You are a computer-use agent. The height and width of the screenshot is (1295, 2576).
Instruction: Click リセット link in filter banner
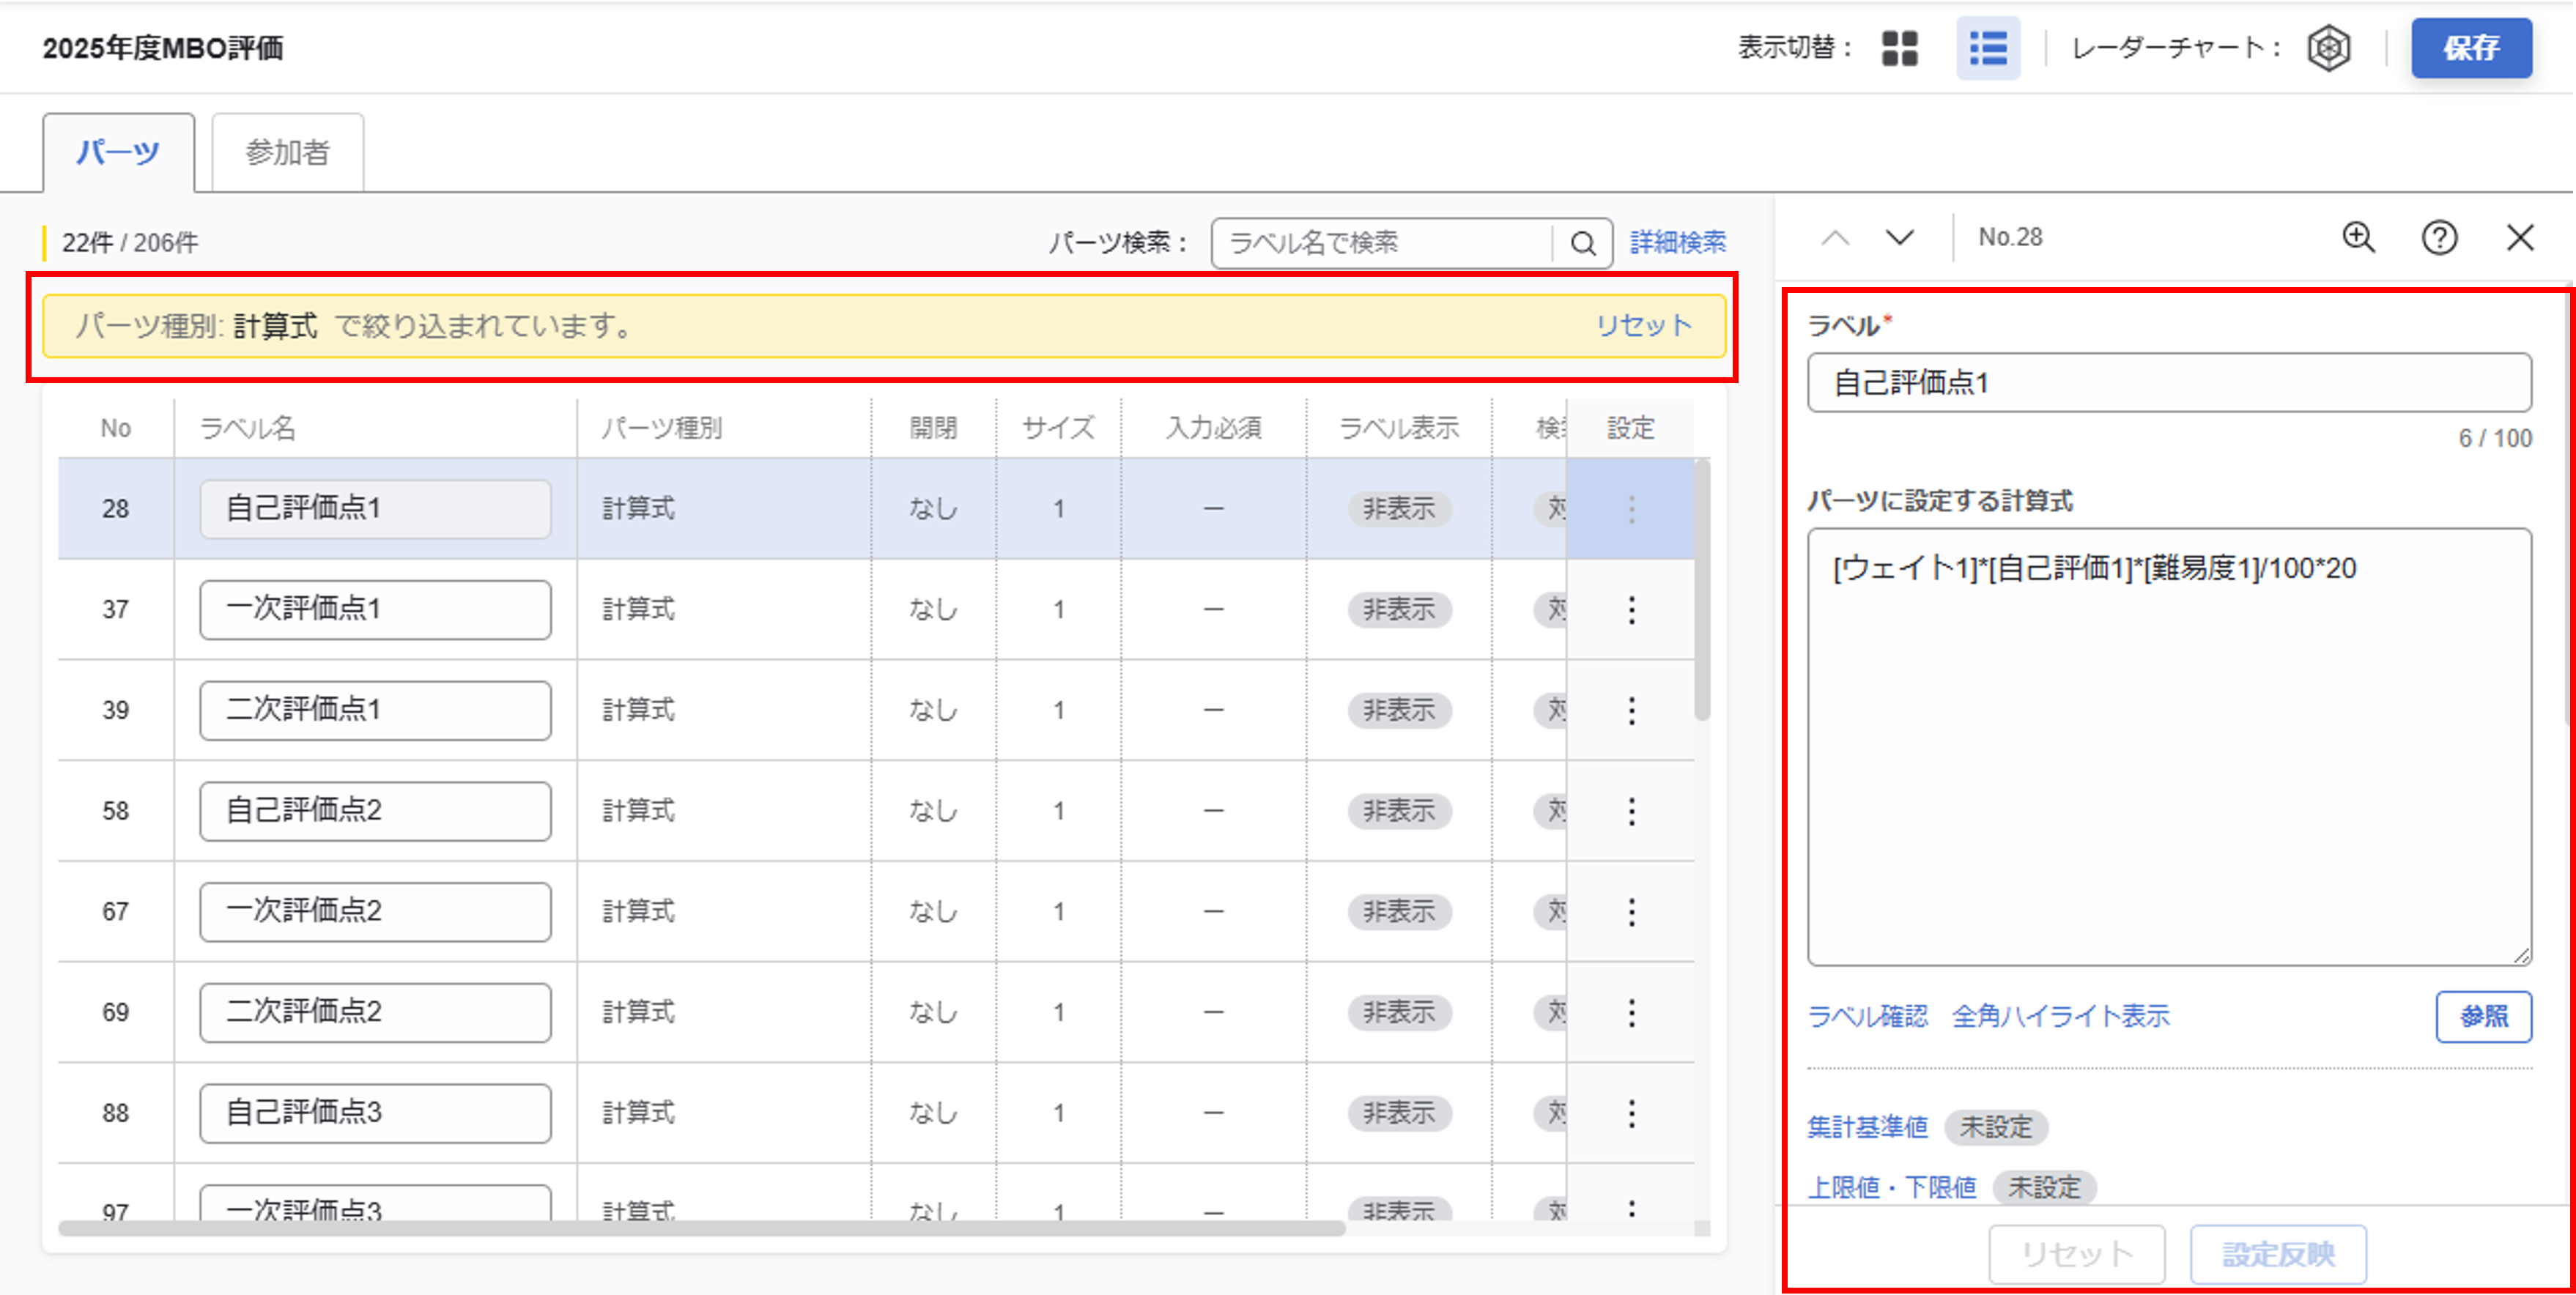click(1643, 326)
